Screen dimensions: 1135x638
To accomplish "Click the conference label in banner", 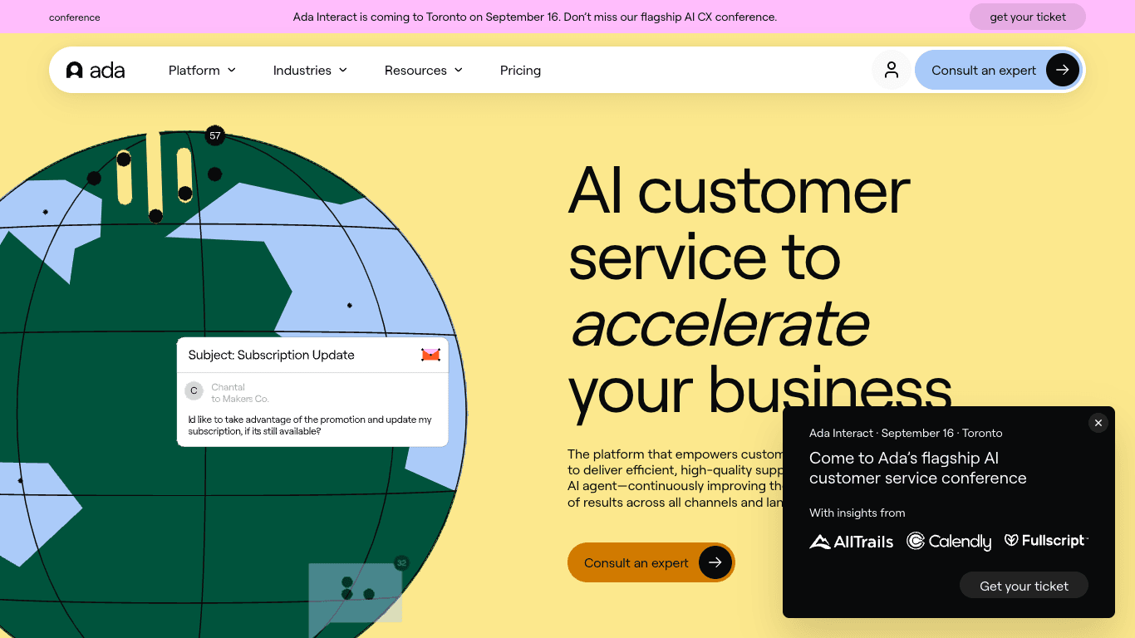I will (x=75, y=17).
